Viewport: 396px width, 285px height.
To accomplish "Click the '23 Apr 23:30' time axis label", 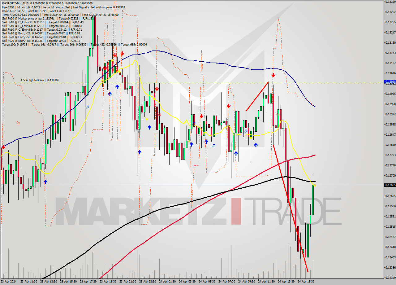I will point(148,282).
